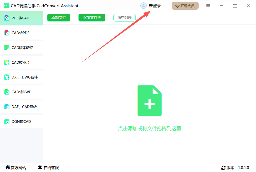Click the version refresh icon
Screen dimensions: 256x172
pyautogui.click(x=223, y=168)
